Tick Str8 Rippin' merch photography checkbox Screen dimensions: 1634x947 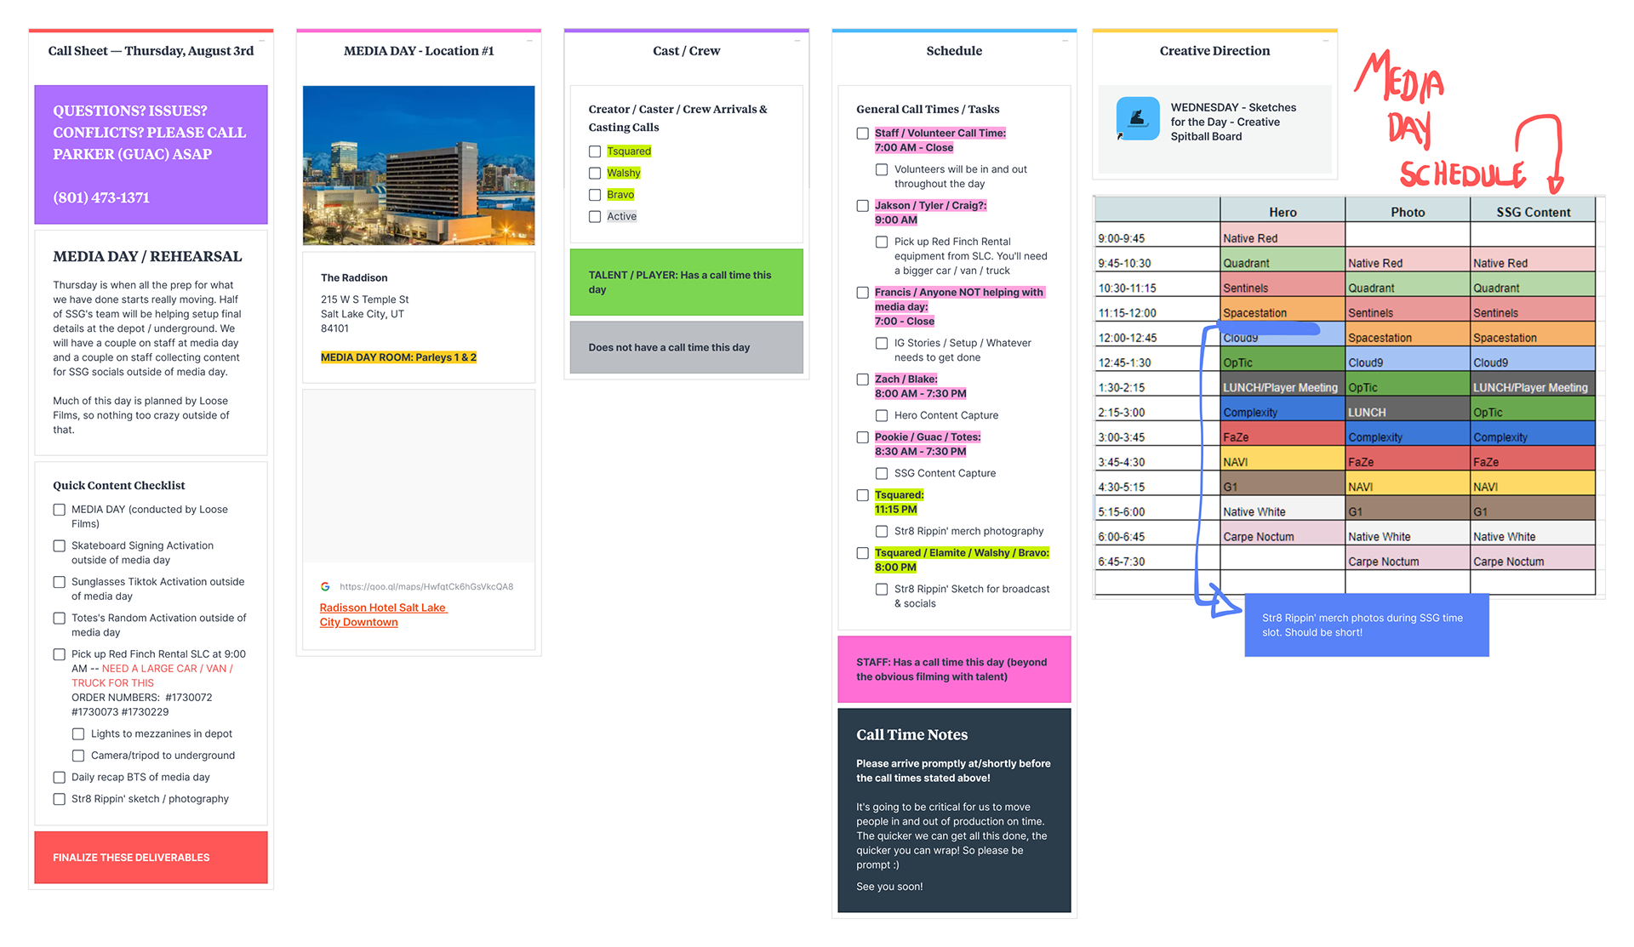[x=882, y=532]
